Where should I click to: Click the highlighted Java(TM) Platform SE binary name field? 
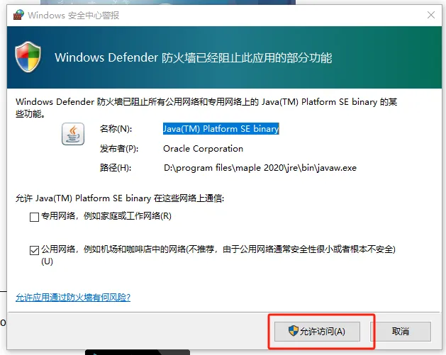tap(221, 129)
